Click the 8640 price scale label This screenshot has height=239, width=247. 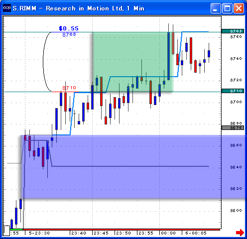(x=236, y=167)
